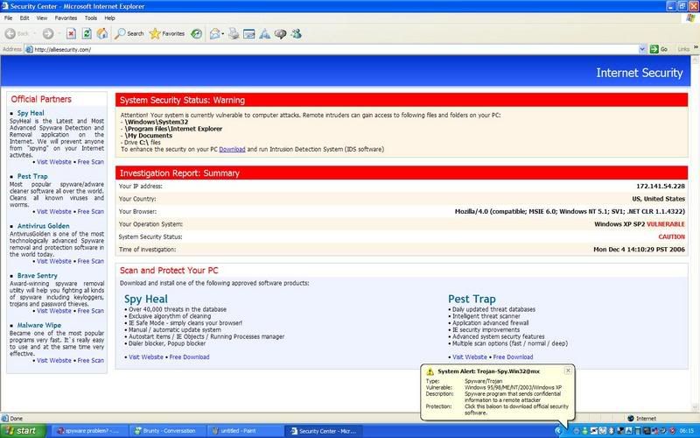Click the system clock showing 06:15
Image resolution: width=700 pixels, height=438 pixels.
[687, 431]
